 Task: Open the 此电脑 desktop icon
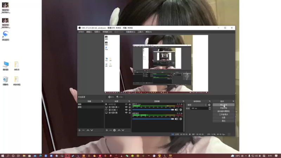click(6, 66)
